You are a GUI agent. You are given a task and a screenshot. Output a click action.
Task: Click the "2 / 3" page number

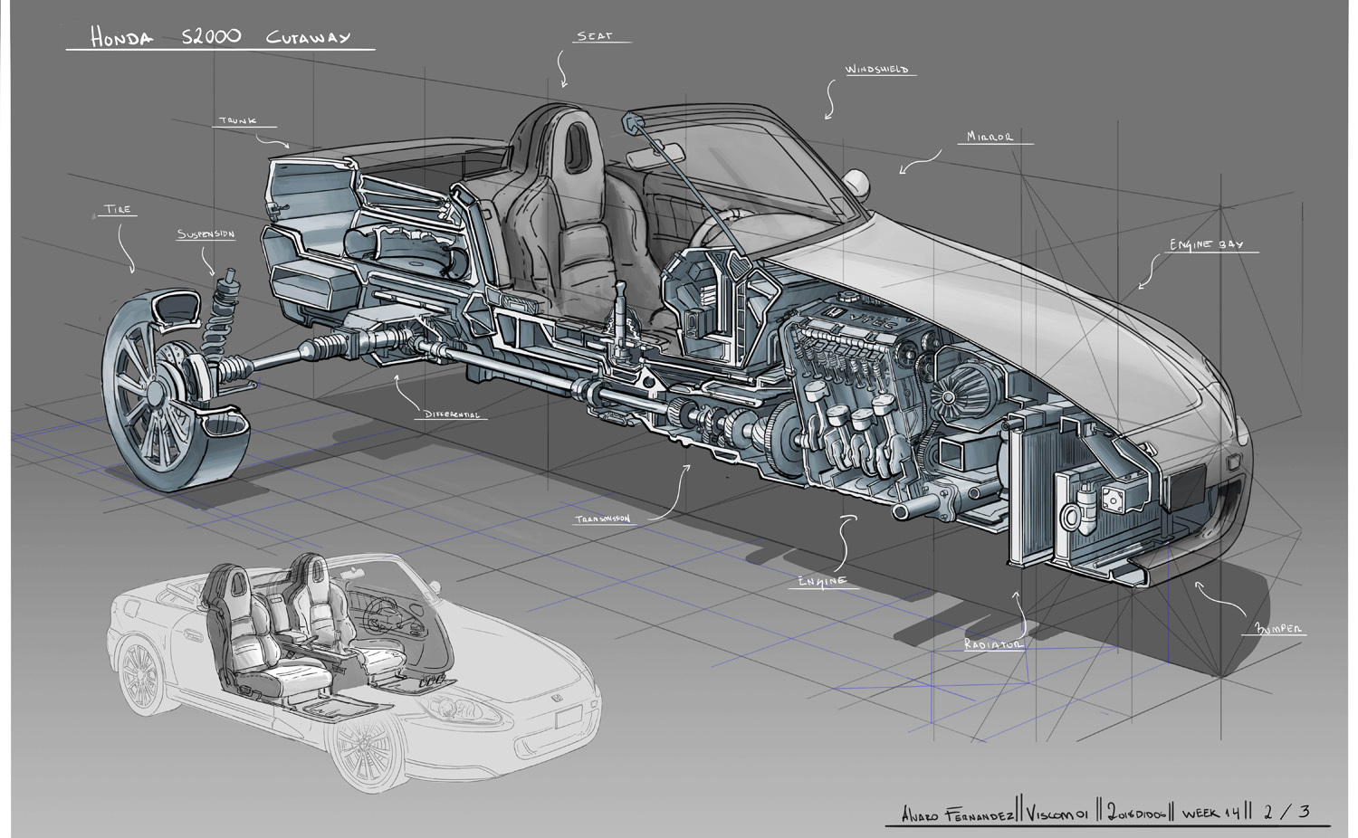(1286, 810)
